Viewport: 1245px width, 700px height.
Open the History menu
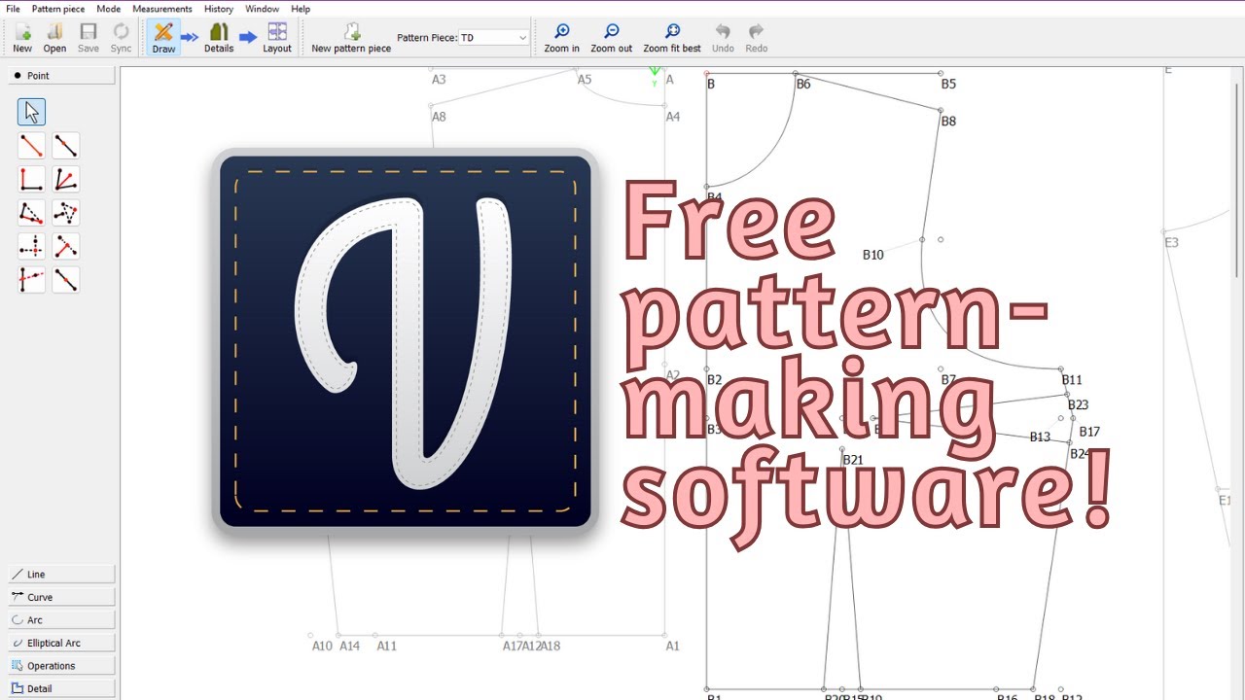219,9
